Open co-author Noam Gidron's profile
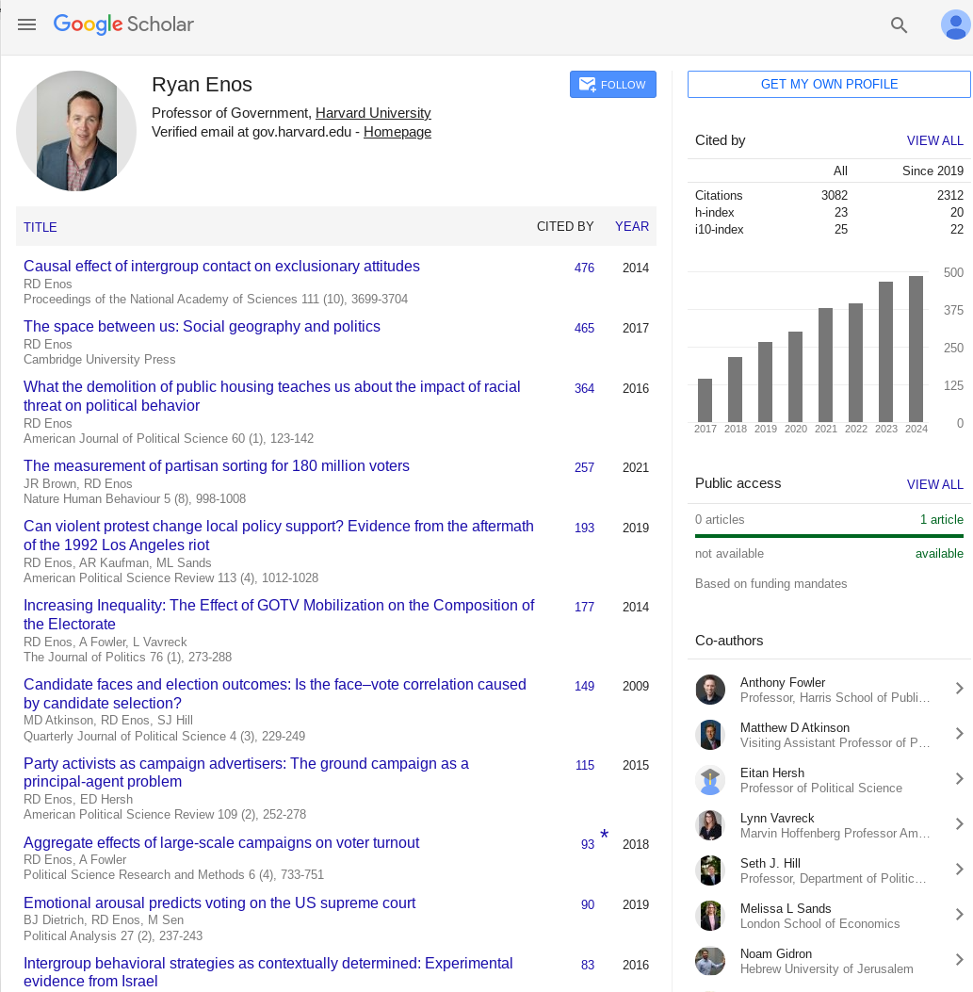The image size is (973, 992). tap(775, 953)
